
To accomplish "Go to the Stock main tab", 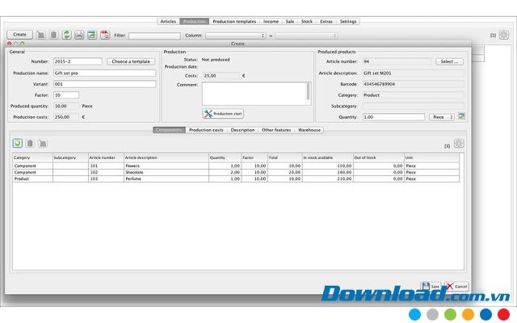I will click(x=307, y=22).
